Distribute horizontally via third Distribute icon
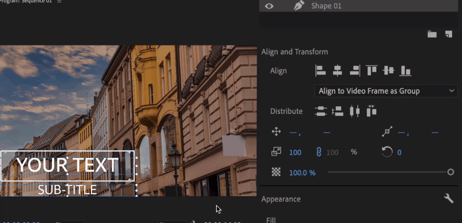The height and width of the screenshot is (223, 462). (x=355, y=111)
